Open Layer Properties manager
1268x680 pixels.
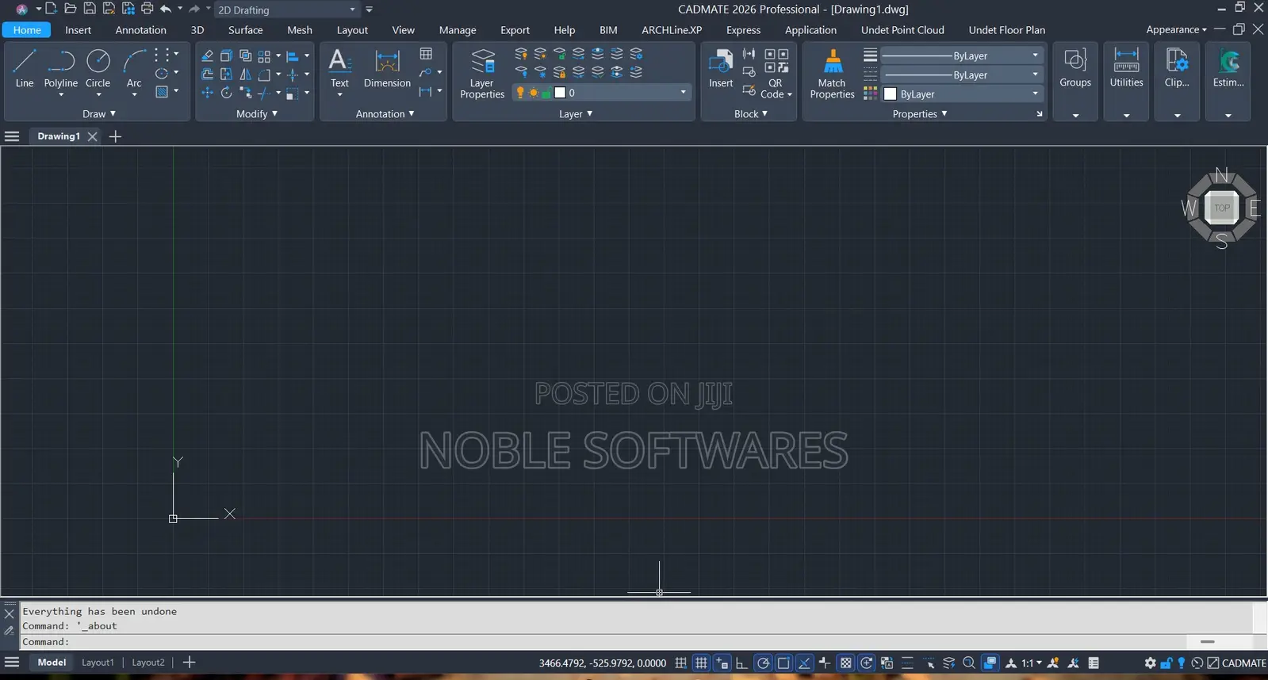[482, 73]
